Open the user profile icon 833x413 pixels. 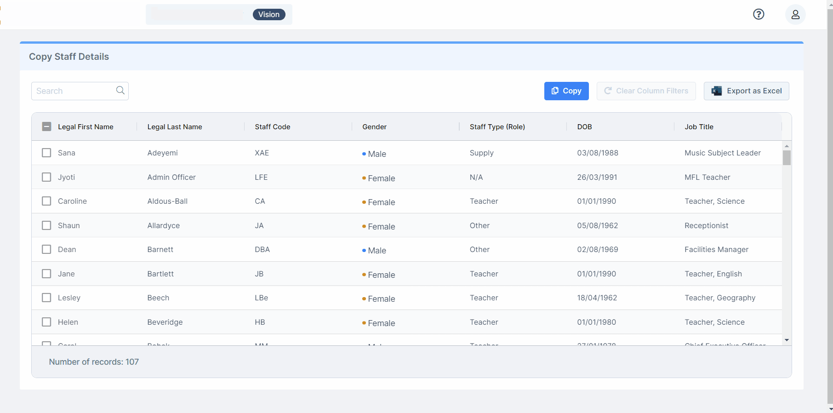click(x=795, y=15)
